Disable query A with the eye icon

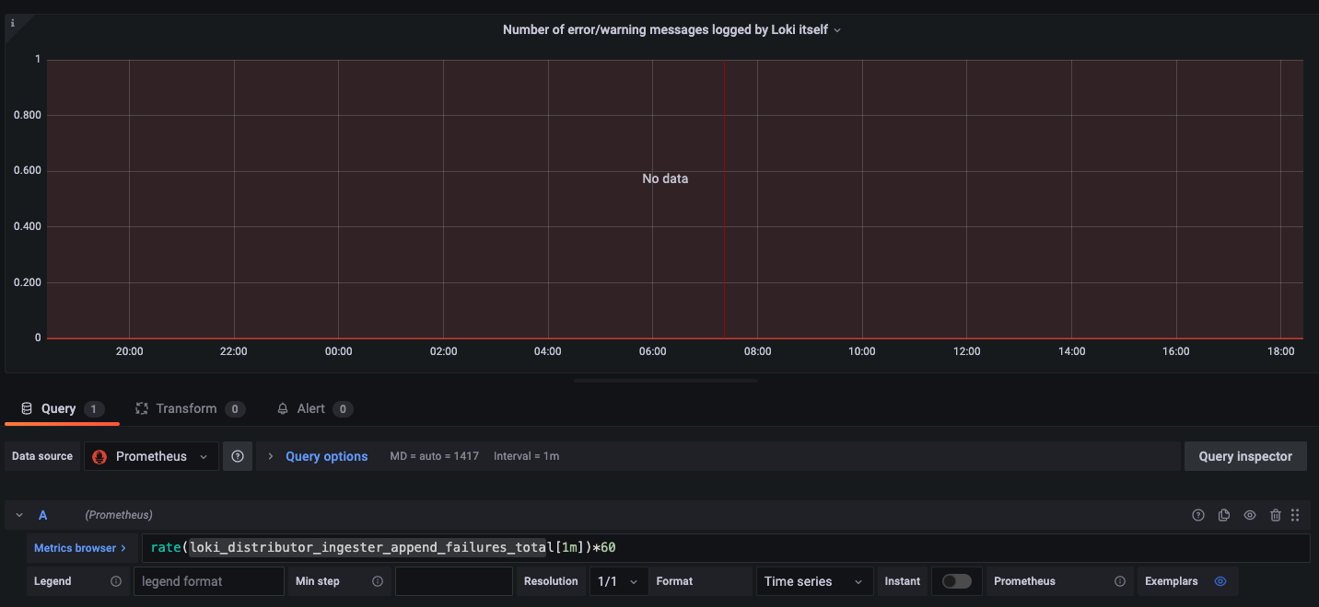(1250, 515)
